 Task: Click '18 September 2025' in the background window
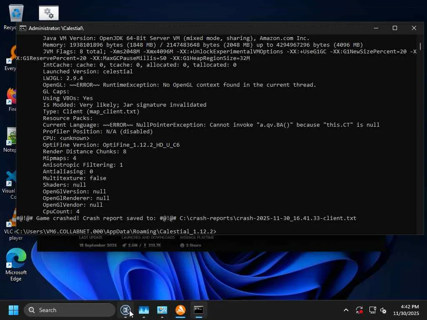[98, 245]
